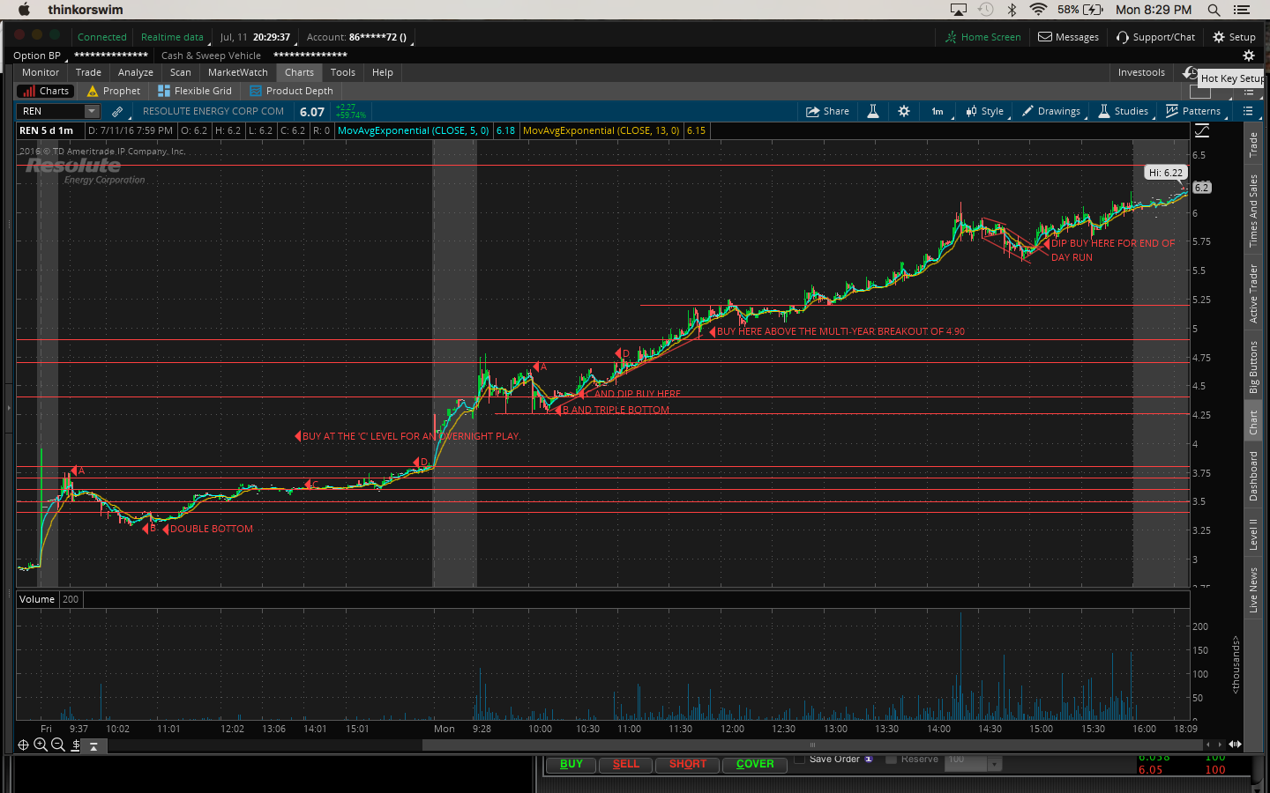Open the Prophet sub-tab
This screenshot has width=1270, height=793.
point(114,91)
